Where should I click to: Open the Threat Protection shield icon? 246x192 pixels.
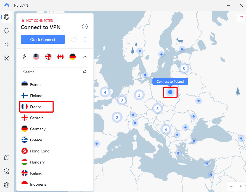tap(7, 31)
